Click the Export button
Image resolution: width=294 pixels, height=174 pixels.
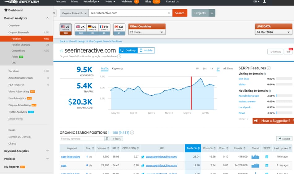[284, 139]
